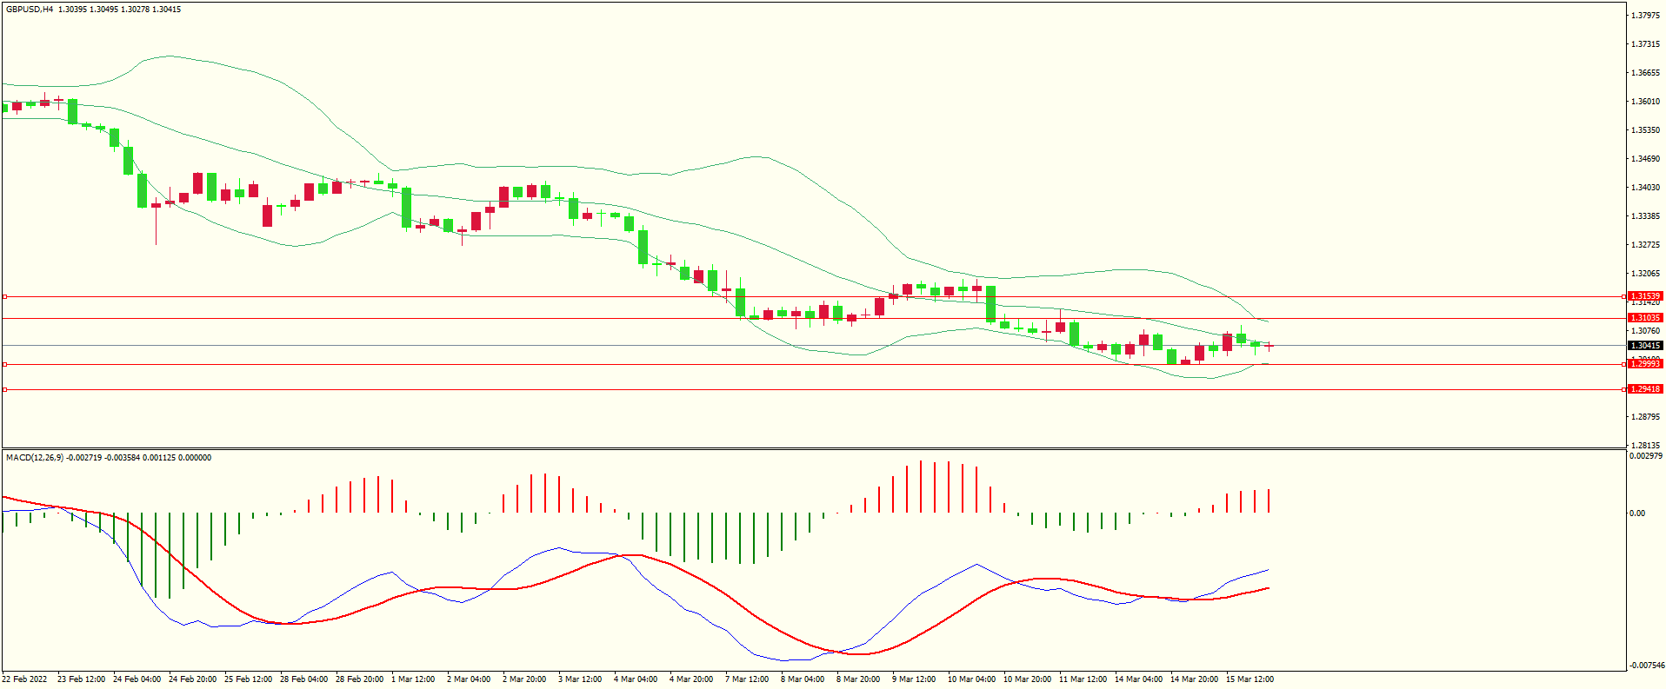Click the 1.34030 price axis label
Viewport: 1666px width, 689px height.
pos(1645,188)
